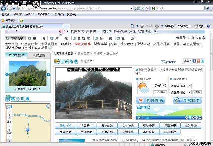Viewport: 213px width, 146px height.
Task: Open the 編輯(E) menu
Action: click(x=18, y=14)
